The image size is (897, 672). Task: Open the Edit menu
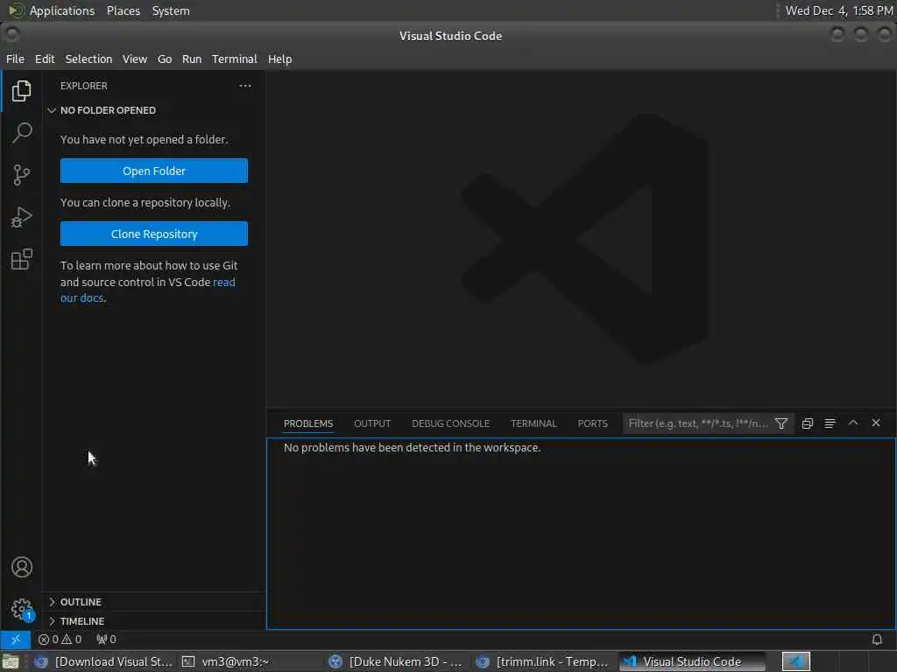coord(45,59)
